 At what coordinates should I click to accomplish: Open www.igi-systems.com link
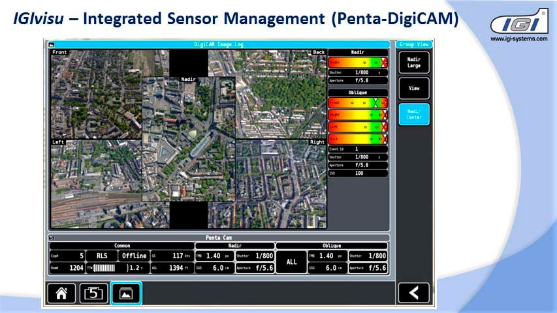click(519, 38)
